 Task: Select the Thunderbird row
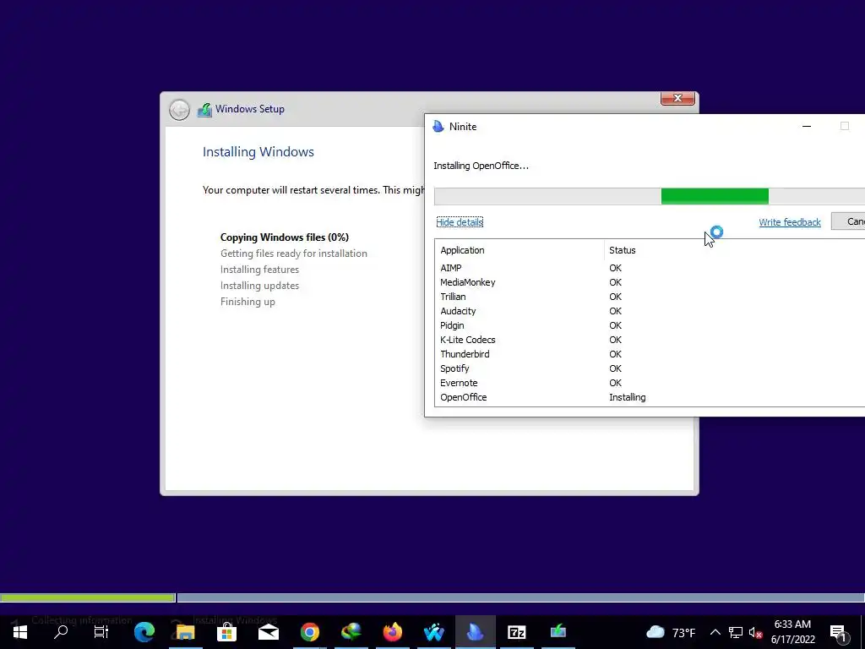(x=650, y=354)
